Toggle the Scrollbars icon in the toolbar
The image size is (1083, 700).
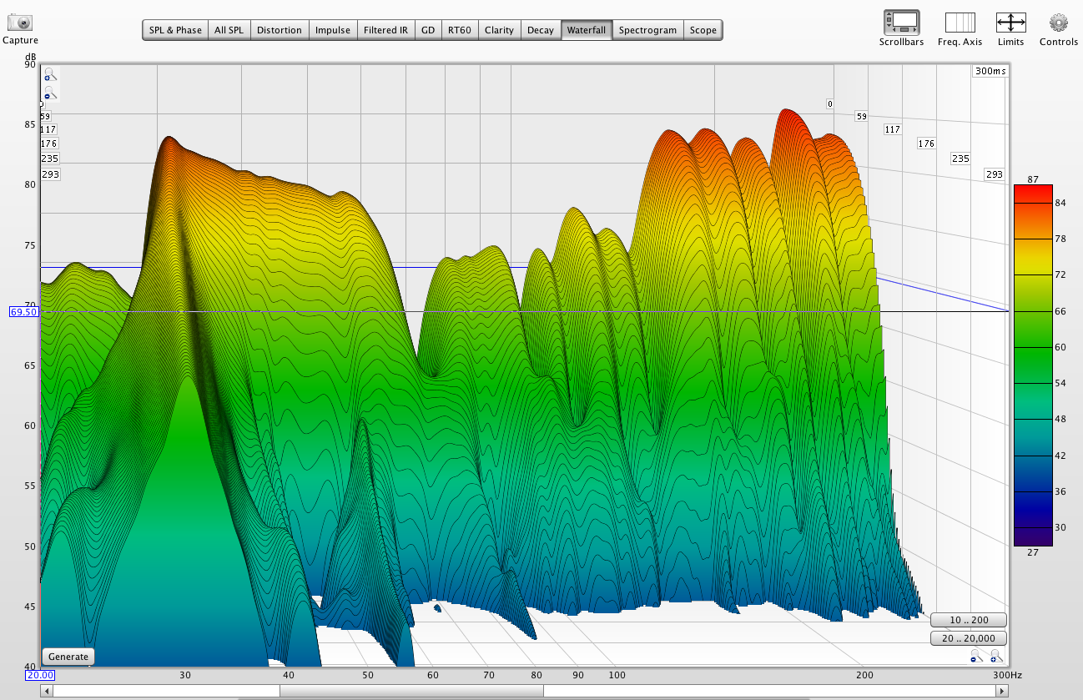(x=901, y=23)
